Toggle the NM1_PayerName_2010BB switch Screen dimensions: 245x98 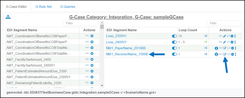pos(174,48)
